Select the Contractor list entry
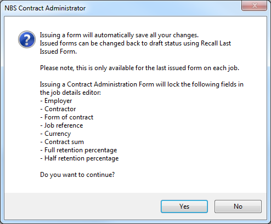 [58, 109]
